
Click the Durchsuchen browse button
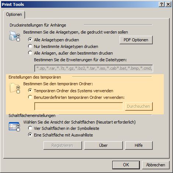pyautogui.click(x=139, y=106)
